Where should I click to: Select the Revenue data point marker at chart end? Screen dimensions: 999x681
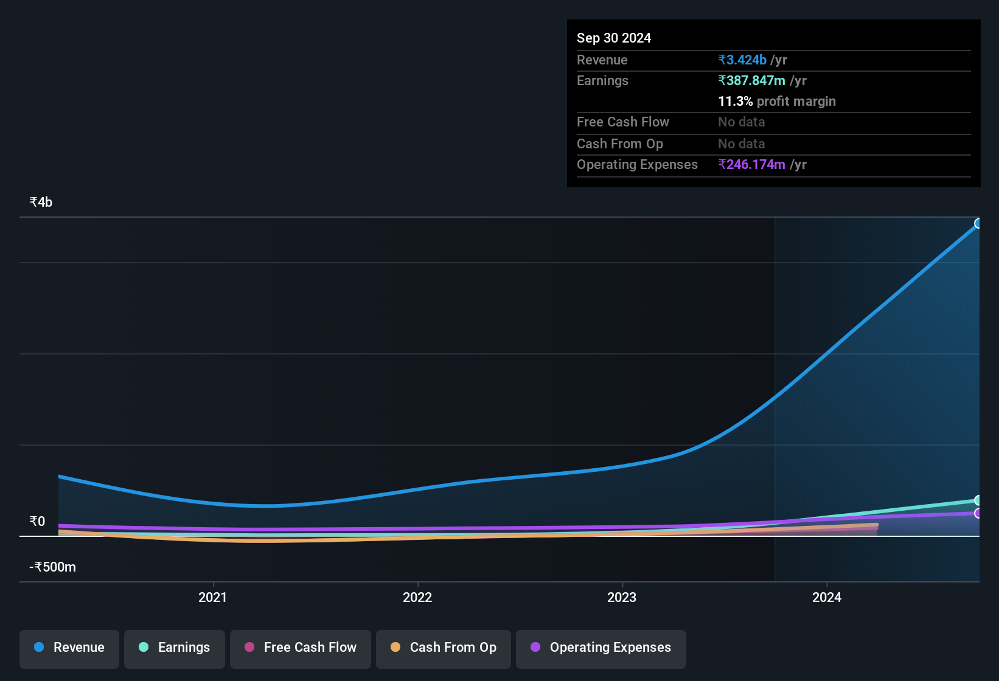click(978, 224)
